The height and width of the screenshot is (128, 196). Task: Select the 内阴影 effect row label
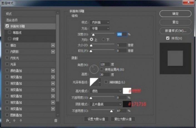coord(15,52)
